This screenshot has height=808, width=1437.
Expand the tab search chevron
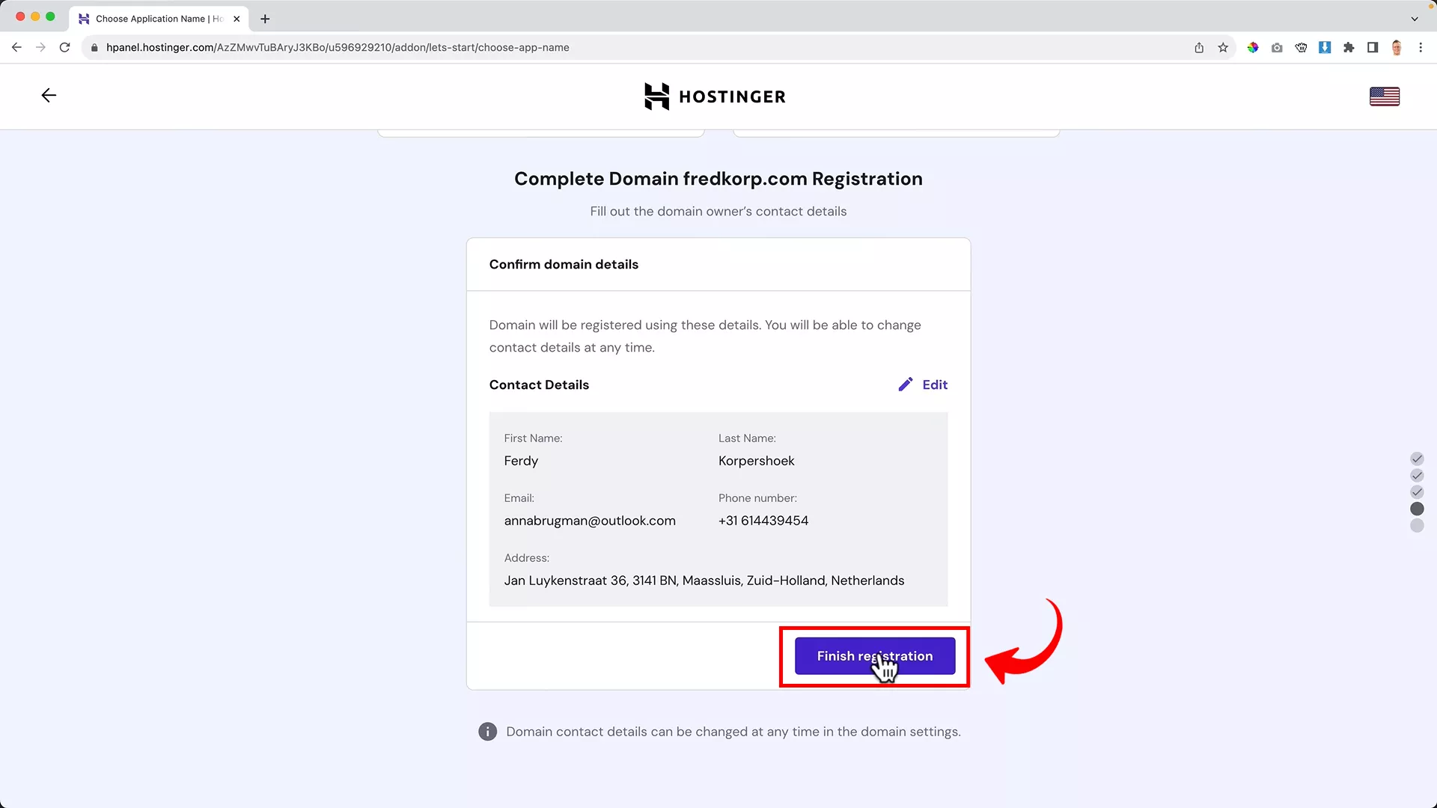click(1415, 19)
